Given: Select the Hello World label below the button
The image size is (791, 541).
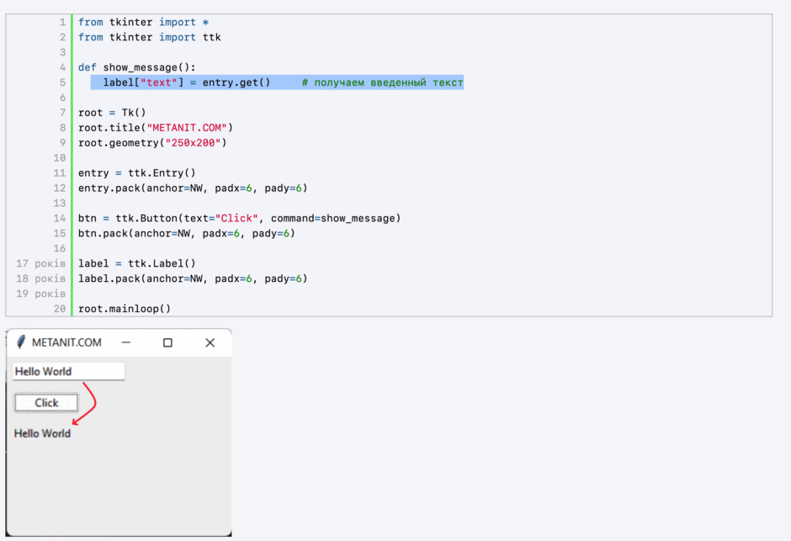Looking at the screenshot, I should (x=42, y=433).
